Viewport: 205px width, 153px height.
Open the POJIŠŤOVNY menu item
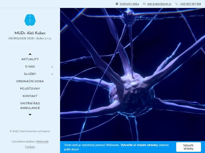coord(30,88)
